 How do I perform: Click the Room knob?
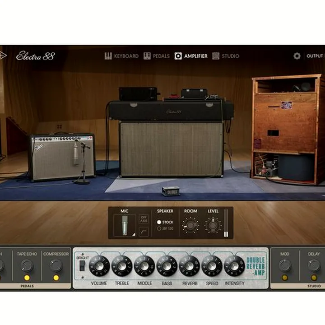190,226
